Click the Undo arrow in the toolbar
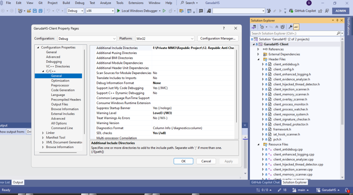 [x=48, y=11]
